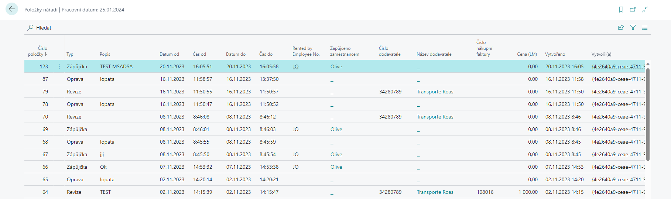Open page in new window icon
The width and height of the screenshot is (671, 199).
[x=633, y=10]
